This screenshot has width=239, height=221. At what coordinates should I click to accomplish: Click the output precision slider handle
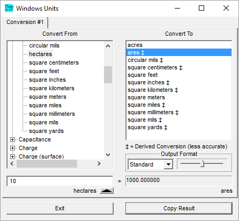pos(202,164)
